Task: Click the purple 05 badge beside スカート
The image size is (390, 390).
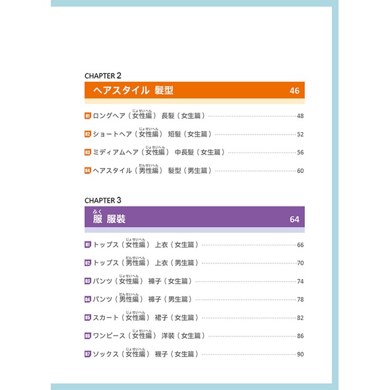Action: (88, 317)
